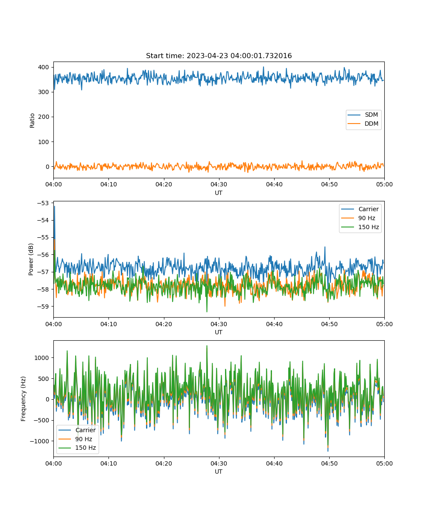This screenshot has width=427, height=513.
Task: Click "150 Hz" in the Frequency plot legend
Action: coord(86,448)
